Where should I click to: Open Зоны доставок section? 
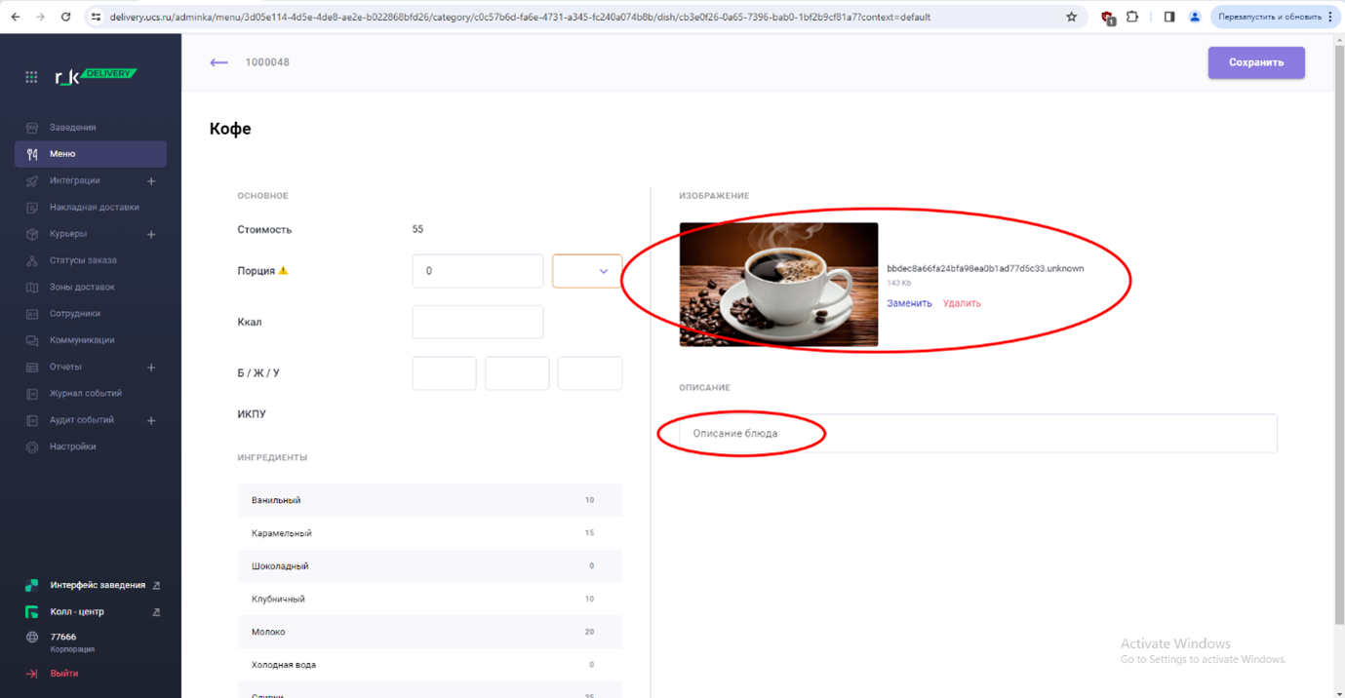point(82,287)
